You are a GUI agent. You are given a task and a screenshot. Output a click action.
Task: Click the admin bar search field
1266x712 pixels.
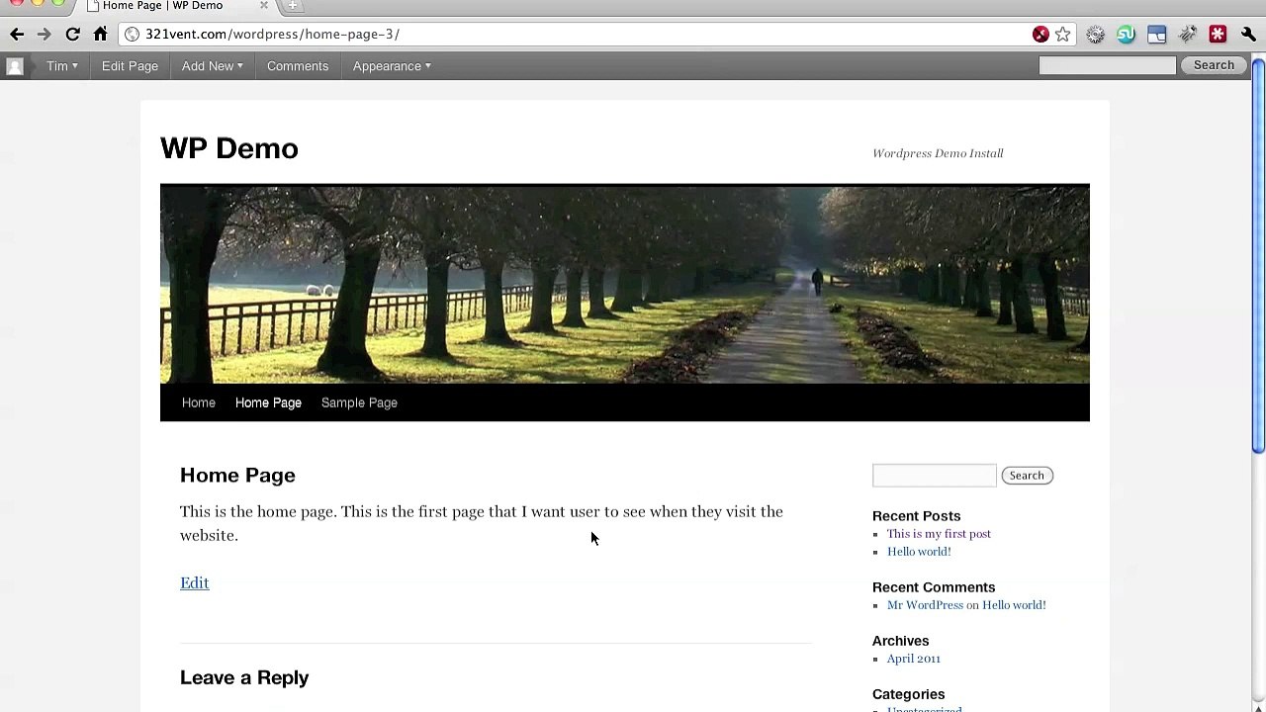[x=1107, y=65]
